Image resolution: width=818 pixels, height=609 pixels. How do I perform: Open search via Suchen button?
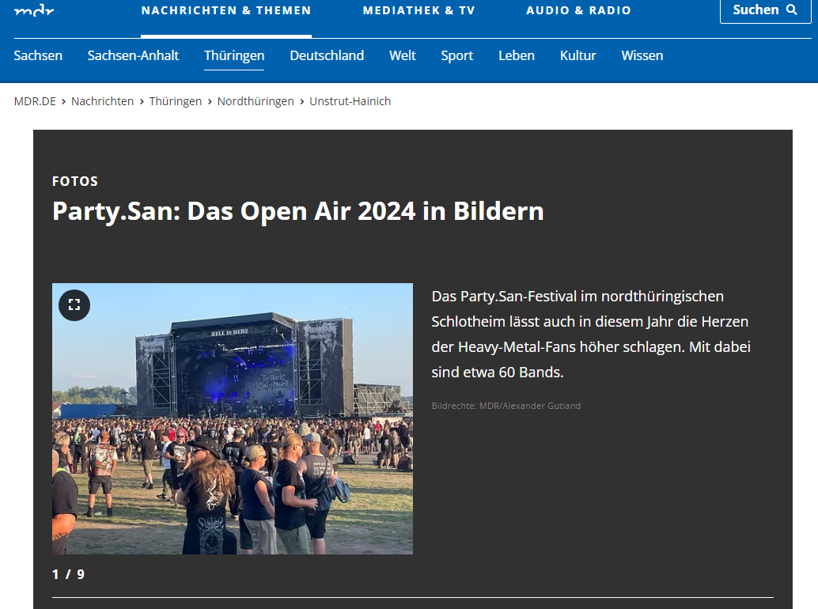point(765,10)
